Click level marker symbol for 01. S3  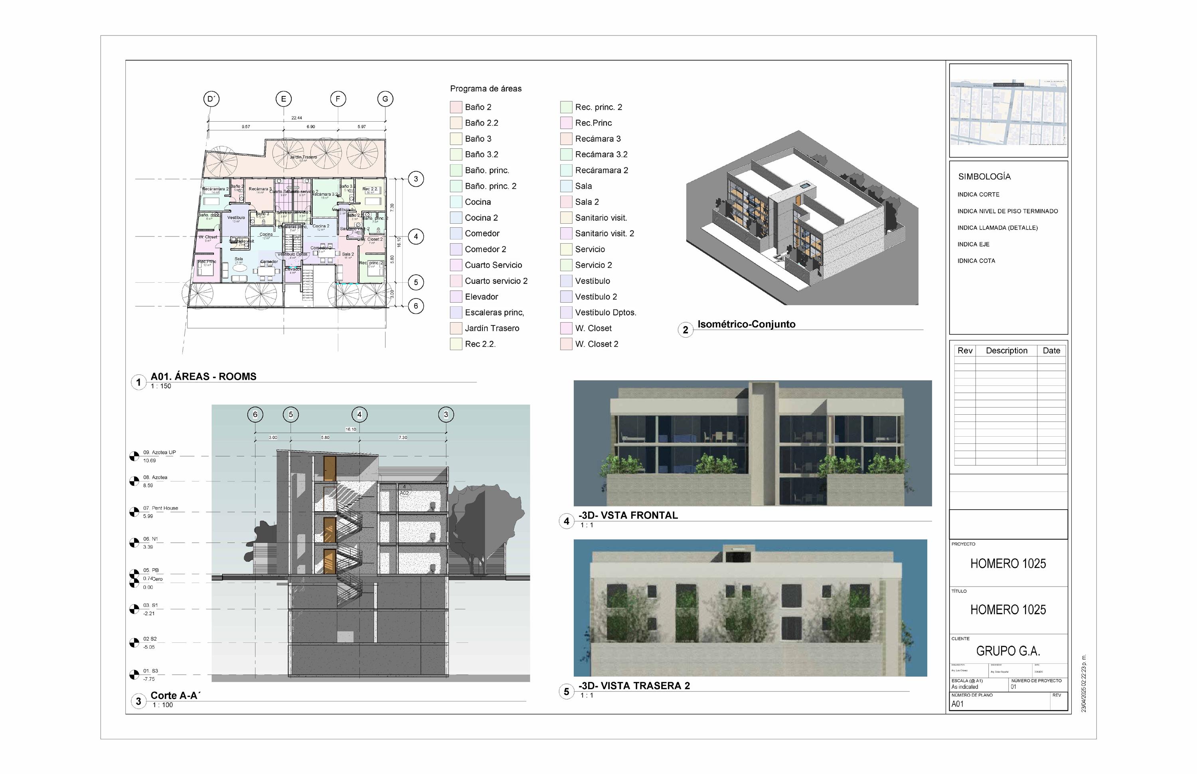tap(134, 675)
